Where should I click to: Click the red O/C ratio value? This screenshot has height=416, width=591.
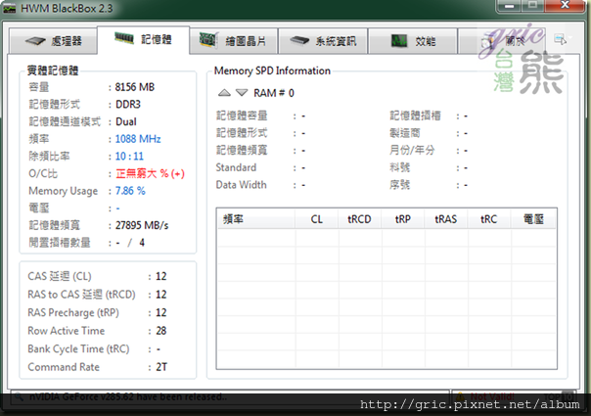pyautogui.click(x=150, y=174)
